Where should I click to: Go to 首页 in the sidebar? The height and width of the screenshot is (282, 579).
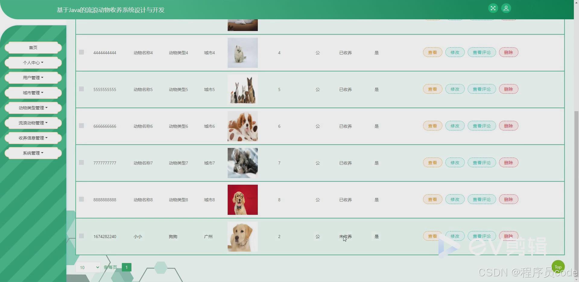[x=33, y=48]
